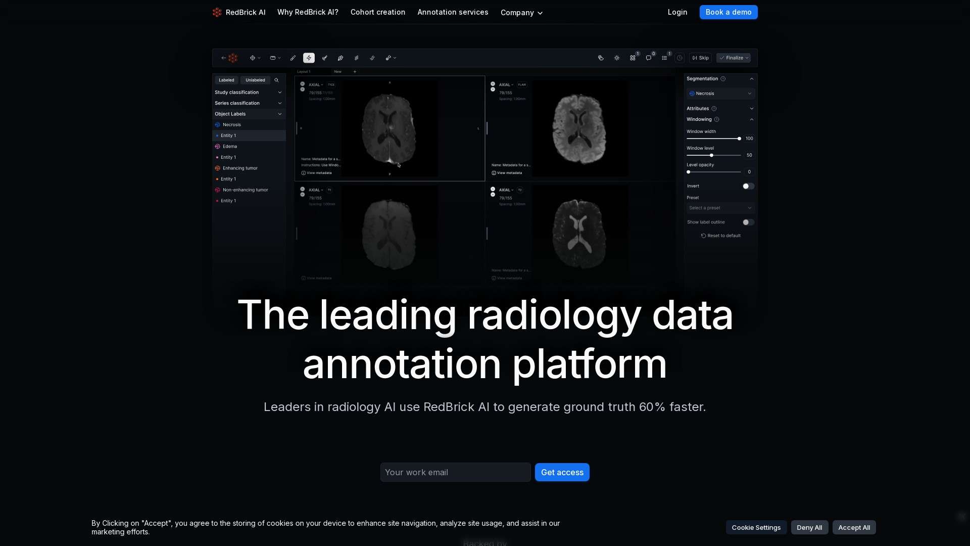
Task: Open Why RedBrick AI? menu item
Action: pyautogui.click(x=308, y=12)
